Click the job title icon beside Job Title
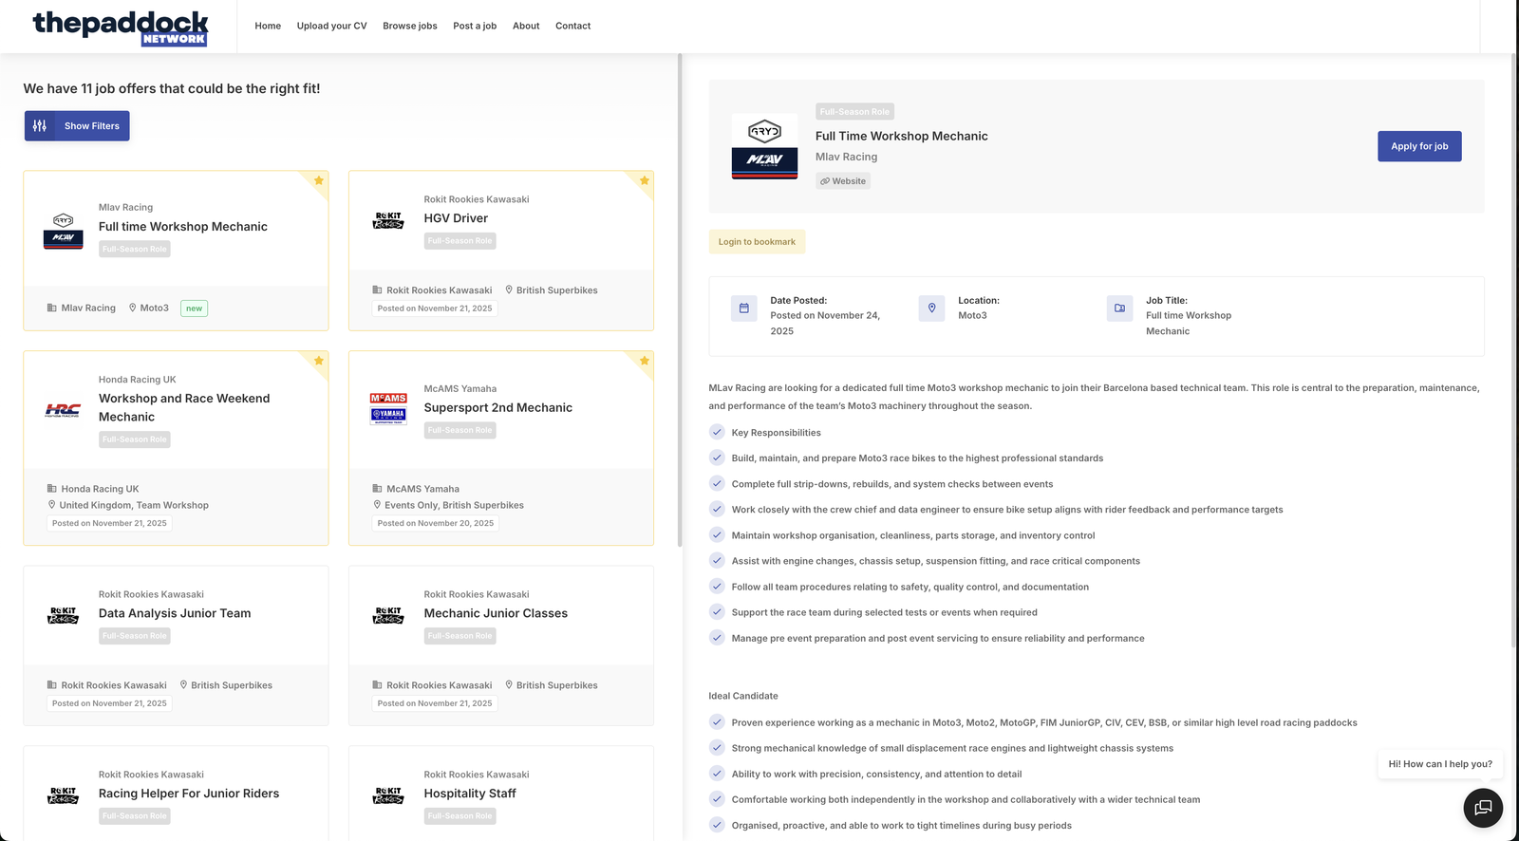 1119,308
